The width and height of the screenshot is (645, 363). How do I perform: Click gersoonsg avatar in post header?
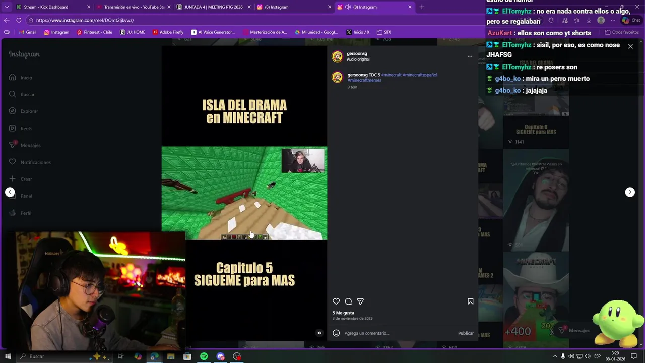(337, 56)
